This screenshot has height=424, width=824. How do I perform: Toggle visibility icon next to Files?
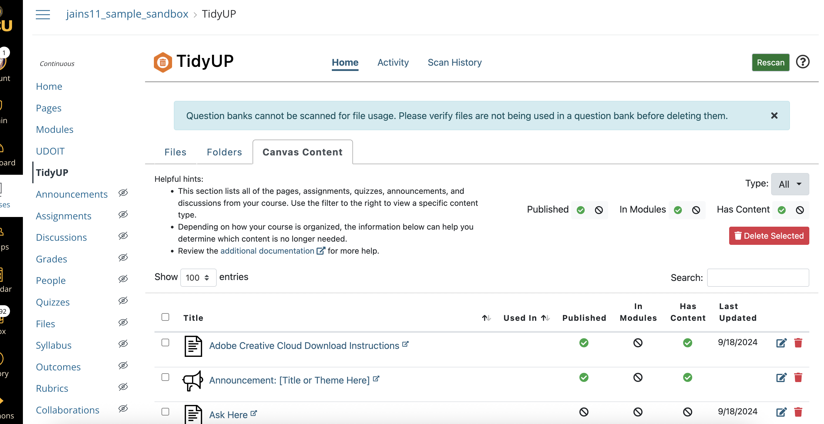click(123, 322)
